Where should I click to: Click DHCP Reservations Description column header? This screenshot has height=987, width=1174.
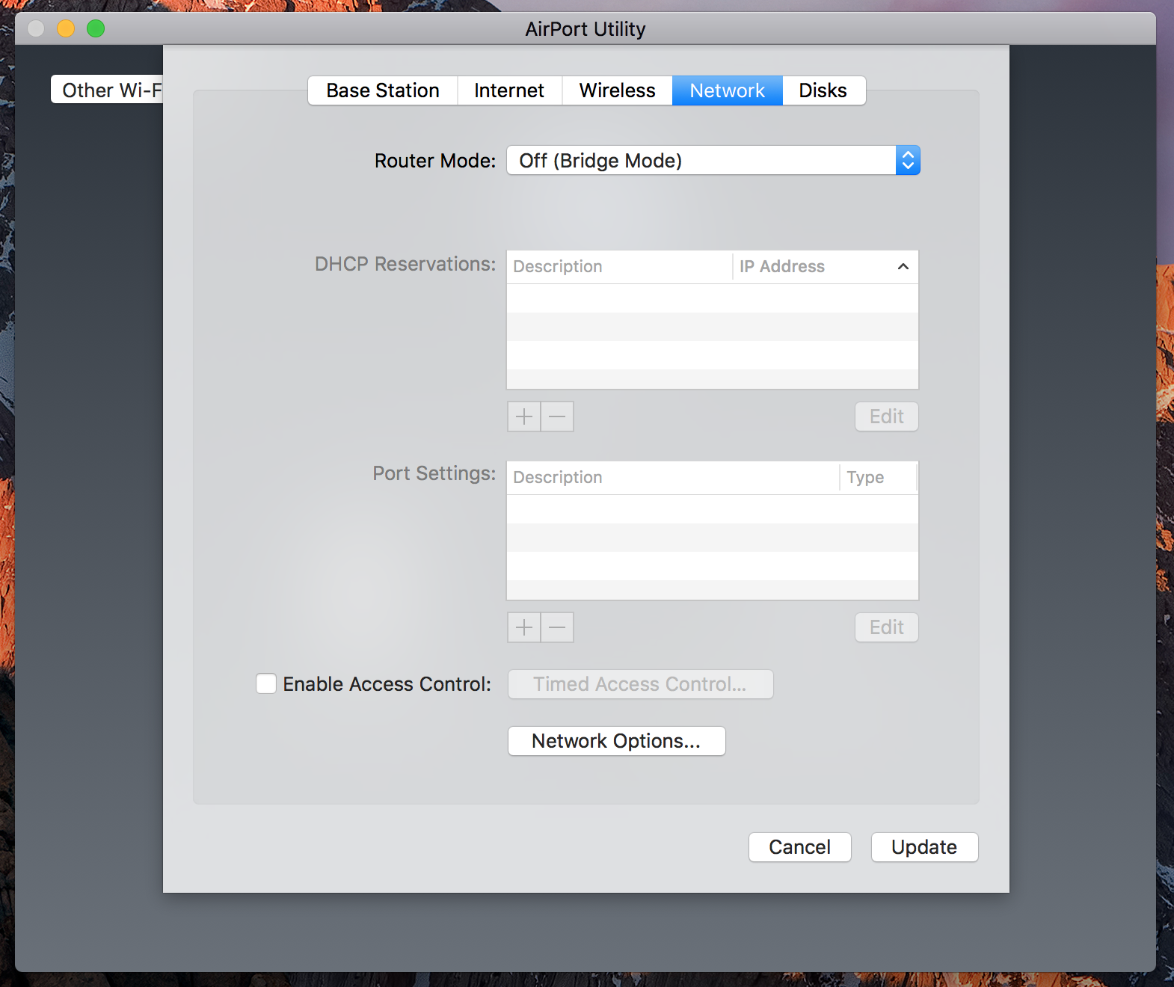(620, 267)
